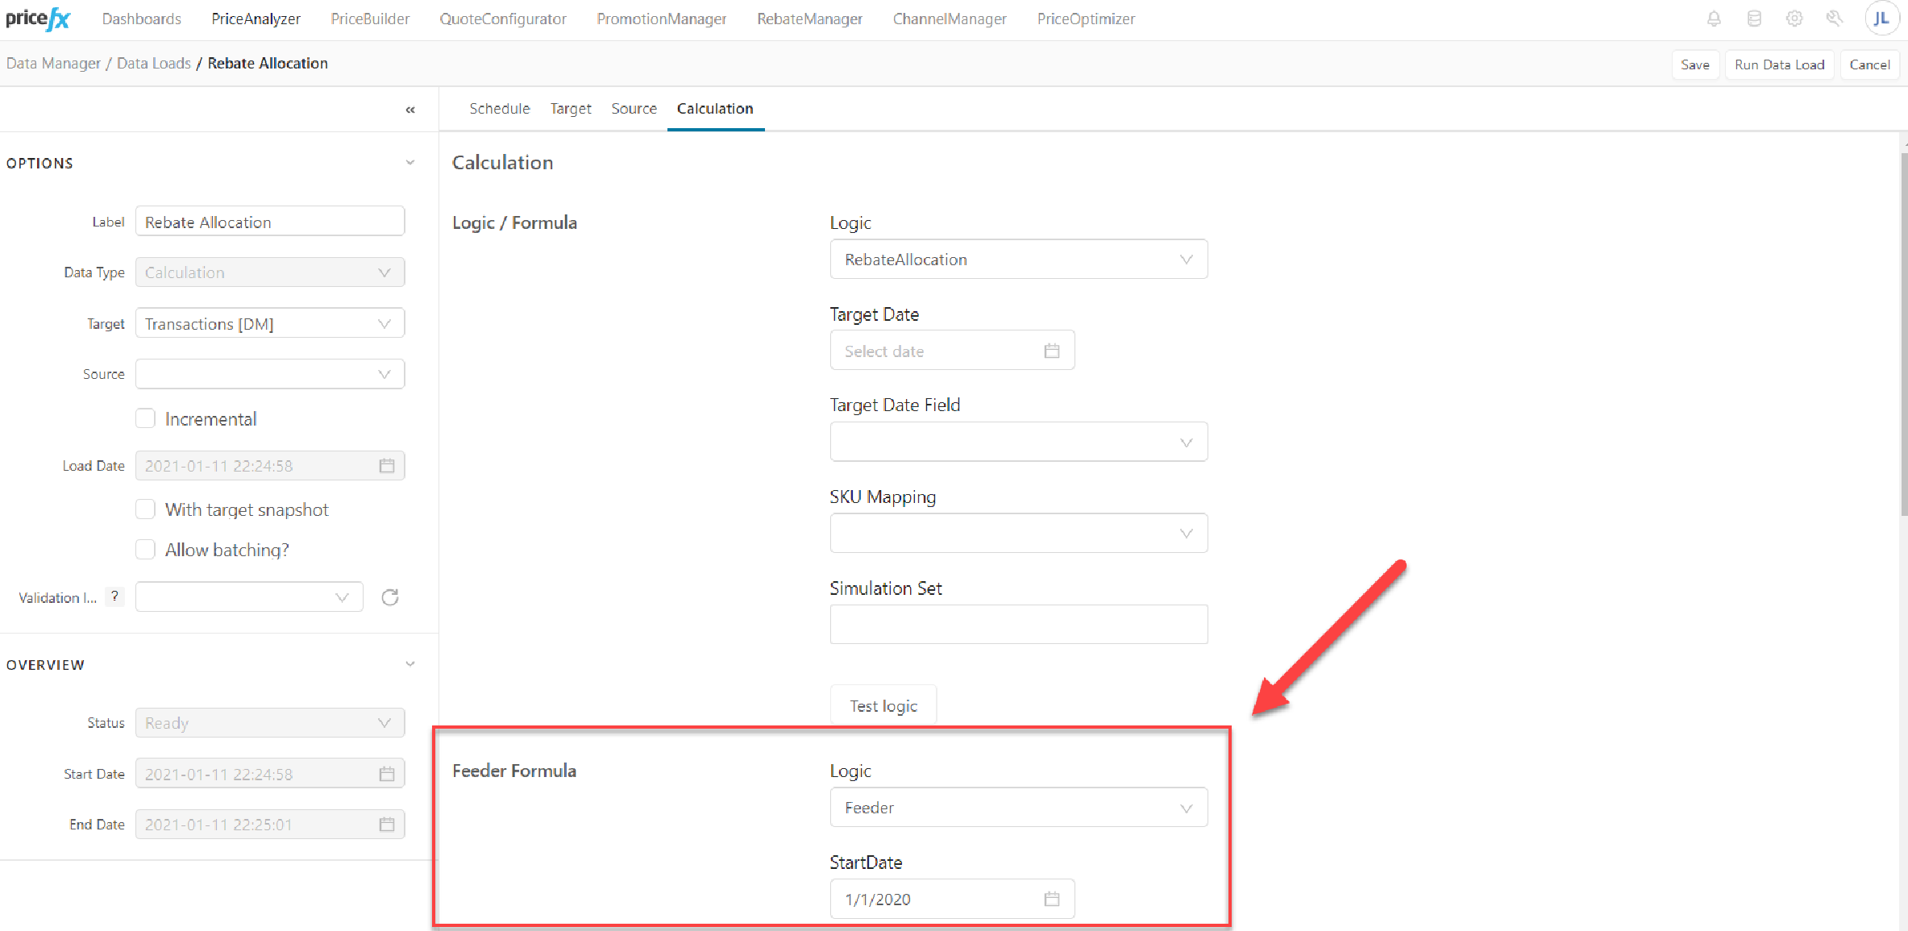Click the Pricefx logo
This screenshot has height=931, width=1908.
[x=38, y=19]
